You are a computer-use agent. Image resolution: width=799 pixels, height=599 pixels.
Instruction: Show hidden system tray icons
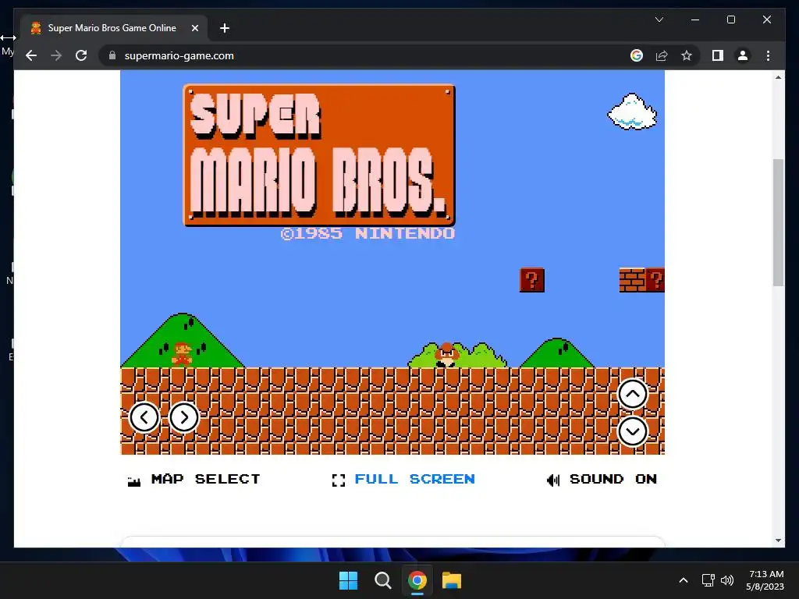(x=684, y=580)
